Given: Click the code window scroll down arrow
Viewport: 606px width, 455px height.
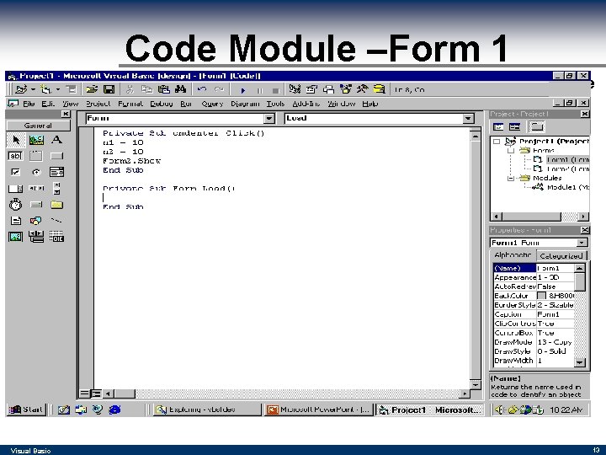Looking at the screenshot, I should [x=476, y=384].
